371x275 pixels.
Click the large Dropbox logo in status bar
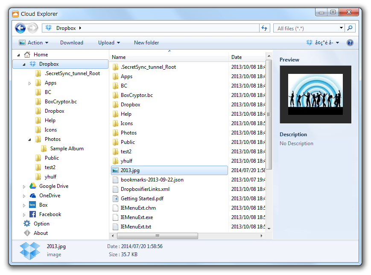(x=30, y=251)
